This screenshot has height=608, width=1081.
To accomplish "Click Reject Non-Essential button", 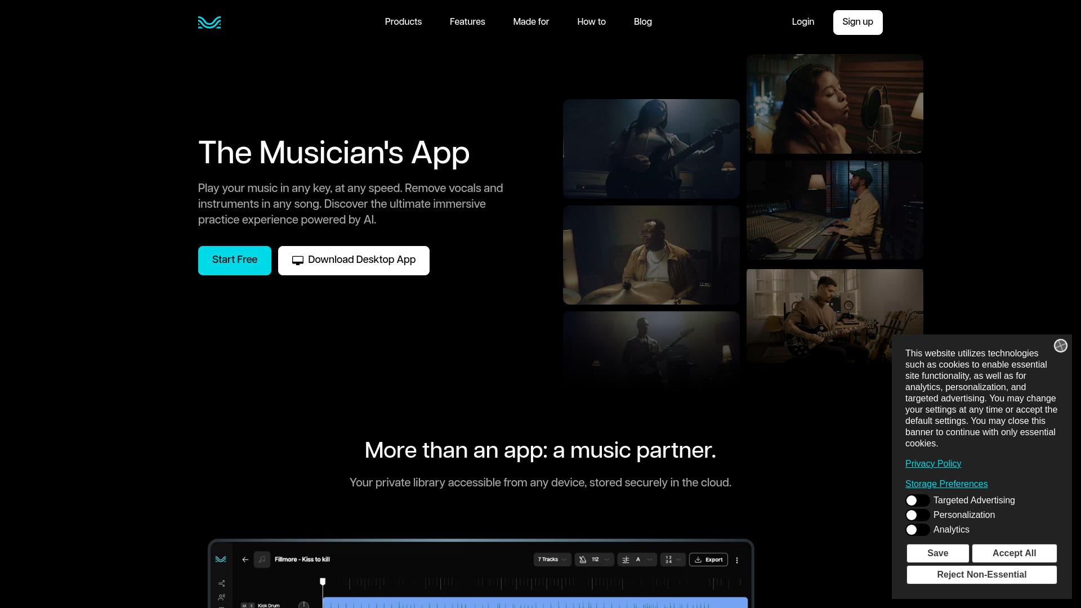I will tap(981, 575).
